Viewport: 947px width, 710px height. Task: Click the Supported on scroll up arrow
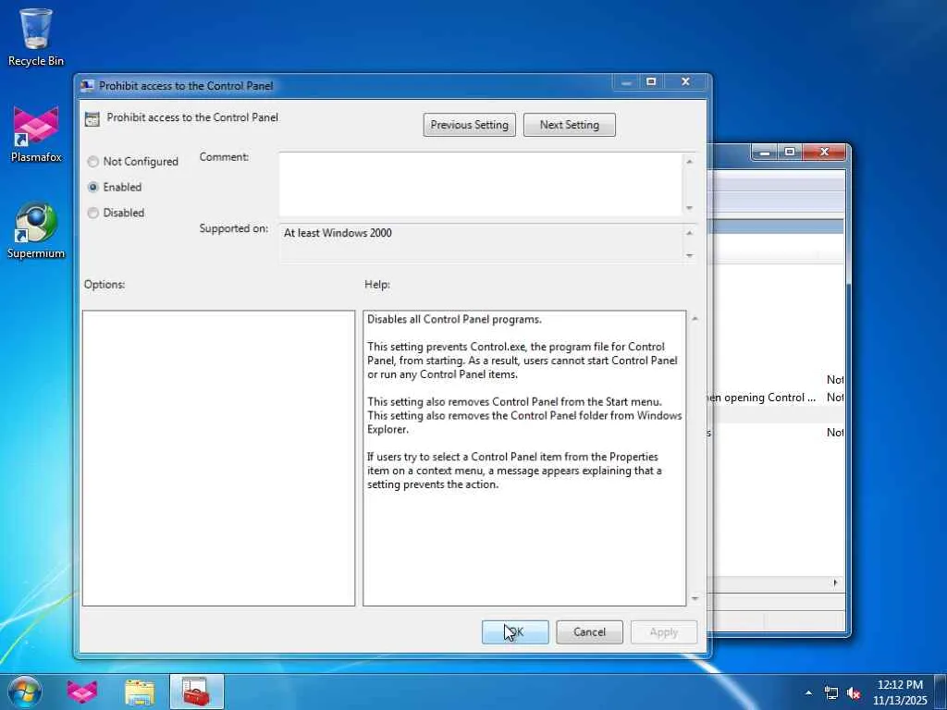[689, 233]
